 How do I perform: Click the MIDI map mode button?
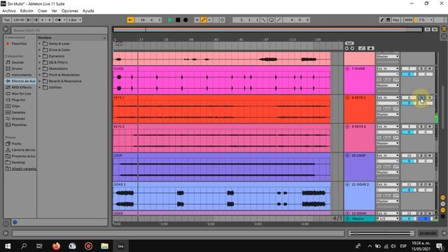click(x=409, y=20)
